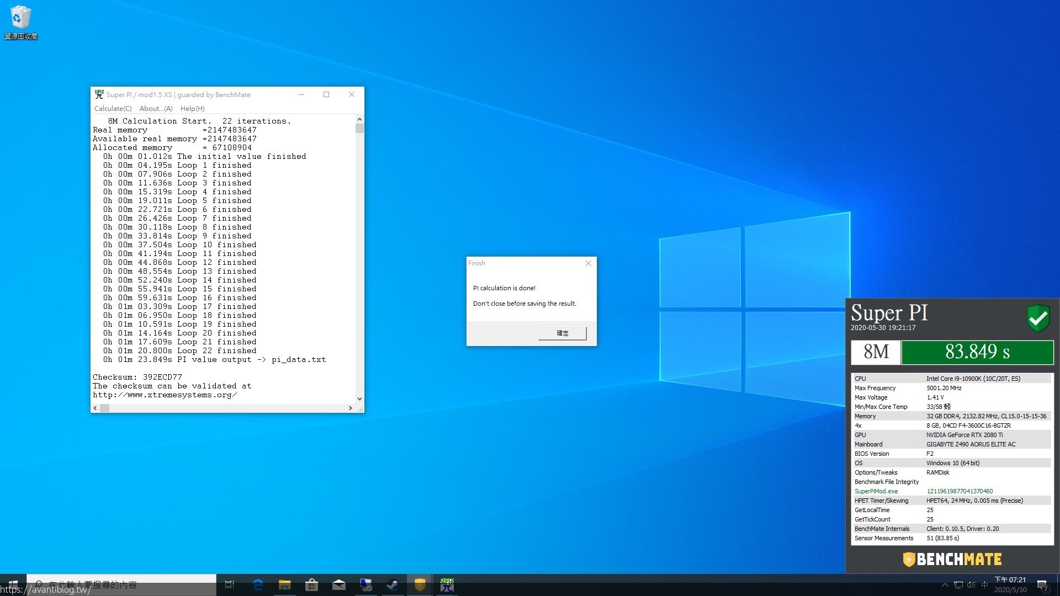1060x596 pixels.
Task: Click the horizontal scrollbar thumb in Super PI
Action: point(104,408)
